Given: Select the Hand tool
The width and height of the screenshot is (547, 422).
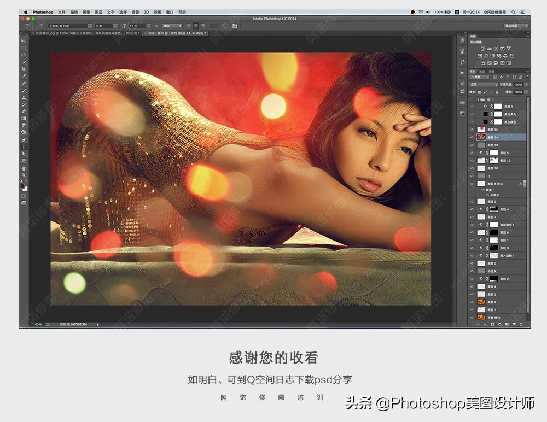Looking at the screenshot, I should pyautogui.click(x=24, y=168).
